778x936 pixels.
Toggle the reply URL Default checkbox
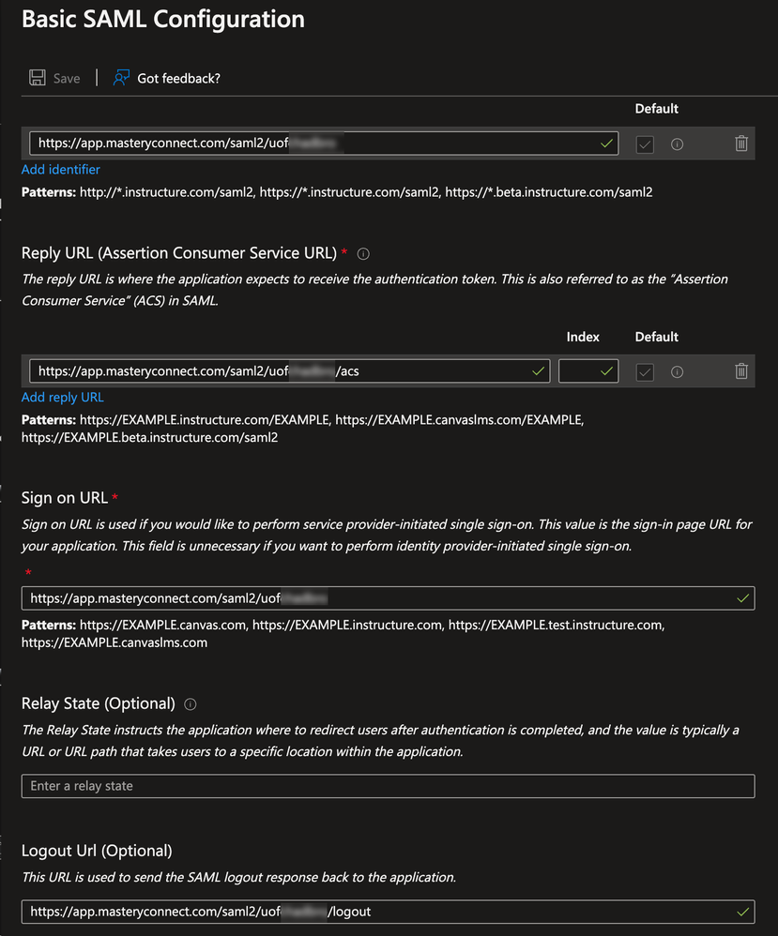(645, 372)
